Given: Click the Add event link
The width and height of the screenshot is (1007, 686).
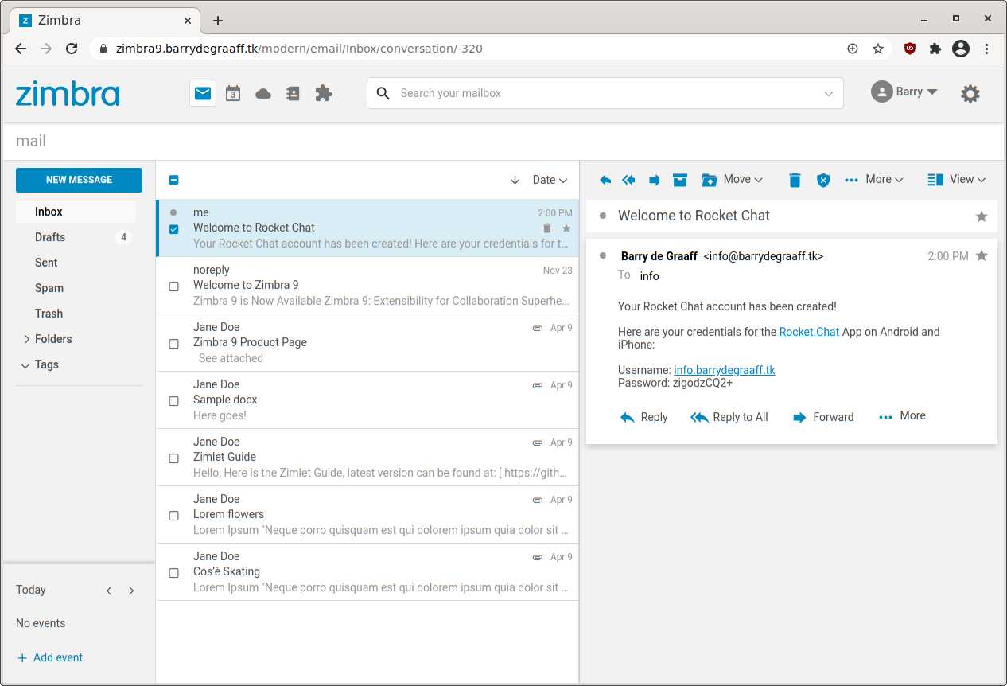Looking at the screenshot, I should (x=50, y=657).
